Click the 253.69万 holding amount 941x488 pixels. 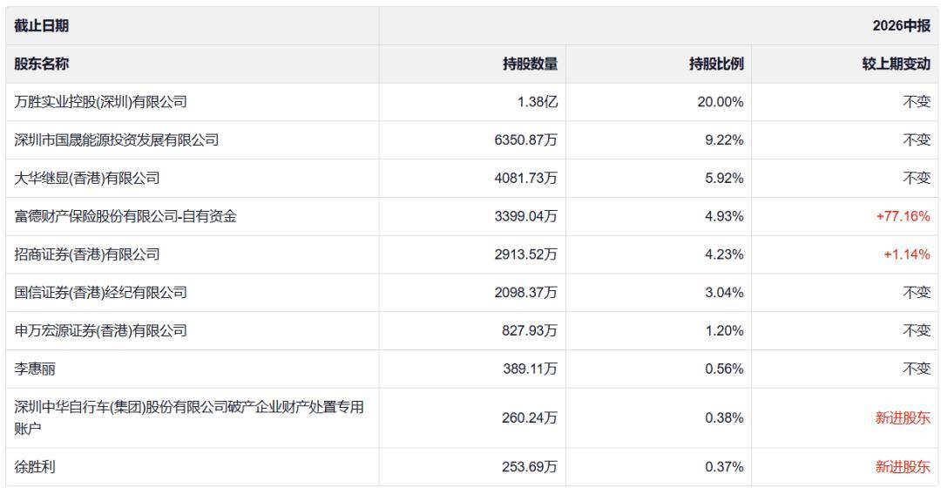530,467
